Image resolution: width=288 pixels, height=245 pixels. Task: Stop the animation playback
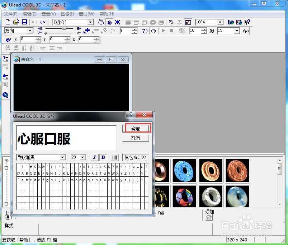coord(171,31)
